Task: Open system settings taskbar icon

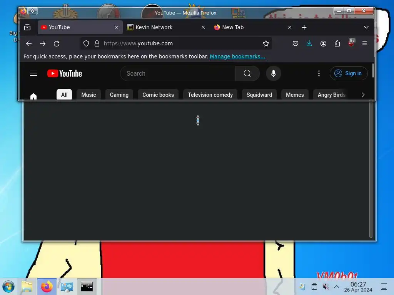Action: (x=67, y=287)
